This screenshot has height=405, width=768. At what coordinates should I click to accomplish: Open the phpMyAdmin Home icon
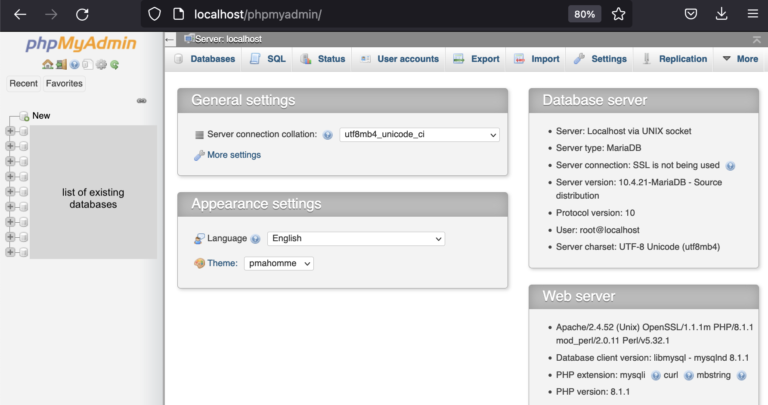click(47, 64)
